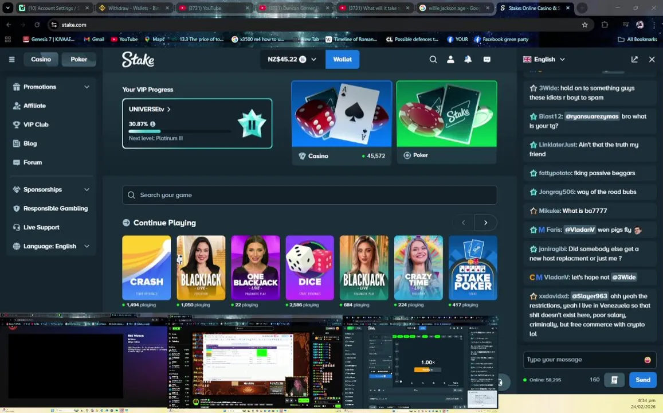The width and height of the screenshot is (663, 413).
Task: Reload the page in browser
Action: pyautogui.click(x=37, y=25)
